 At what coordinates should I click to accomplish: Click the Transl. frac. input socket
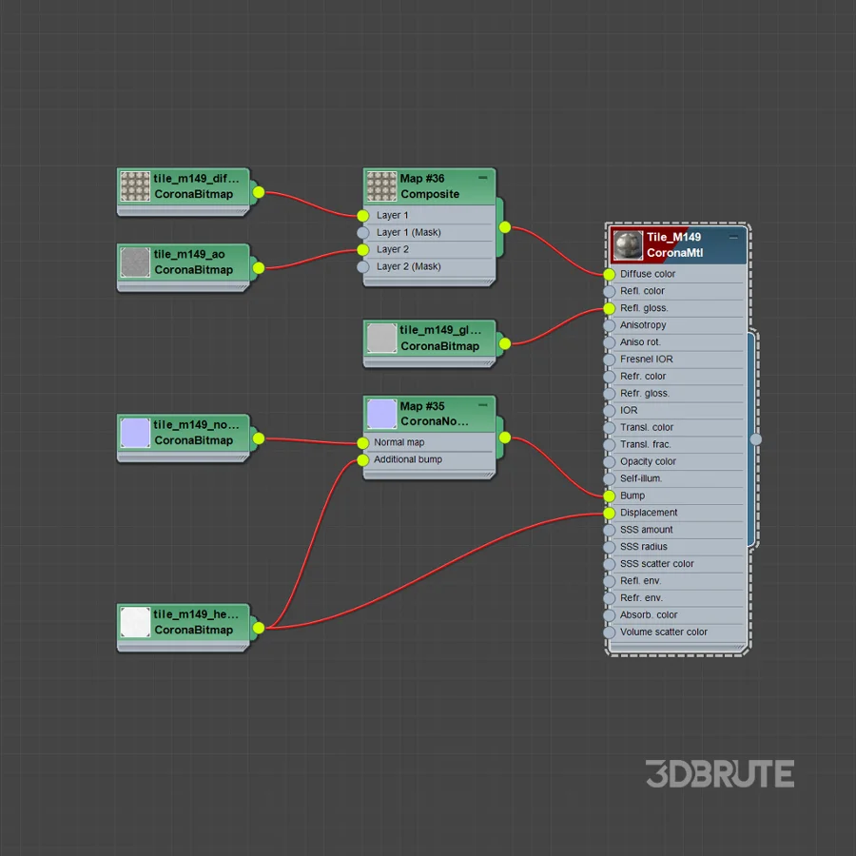tap(610, 444)
